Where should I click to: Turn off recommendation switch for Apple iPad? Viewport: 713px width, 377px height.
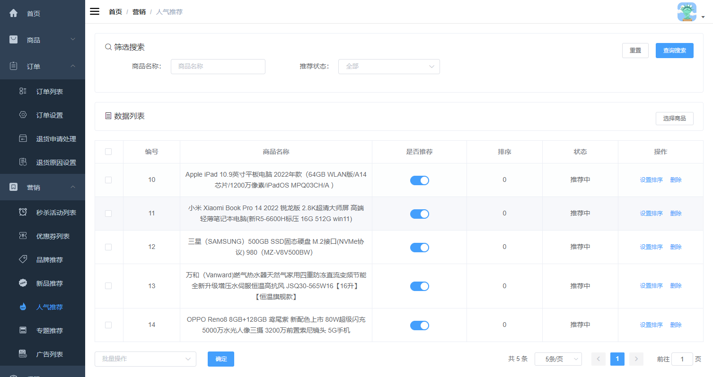tap(420, 180)
